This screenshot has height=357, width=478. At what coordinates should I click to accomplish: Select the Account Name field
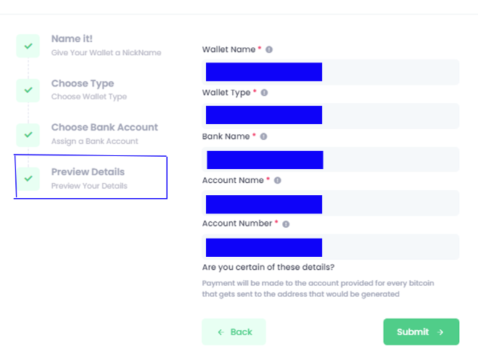click(x=331, y=203)
